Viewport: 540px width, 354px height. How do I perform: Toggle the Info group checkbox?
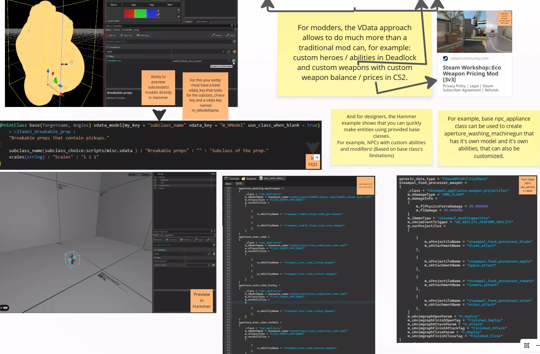click(x=155, y=183)
